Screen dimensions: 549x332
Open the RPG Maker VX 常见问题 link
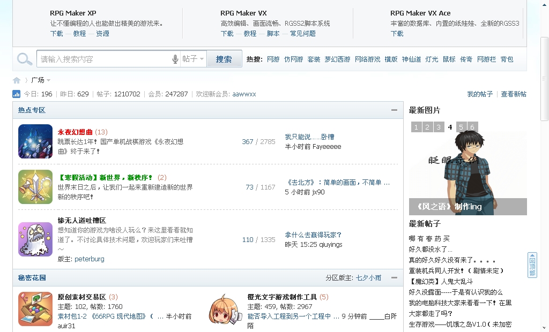coord(303,34)
